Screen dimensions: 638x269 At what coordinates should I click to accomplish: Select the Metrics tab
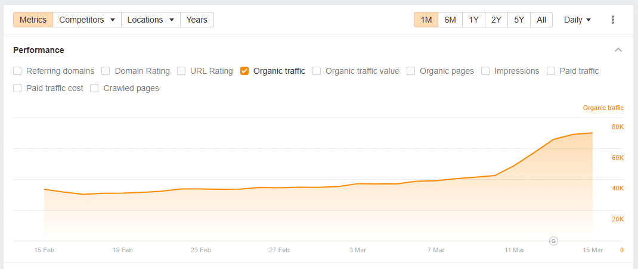pyautogui.click(x=33, y=20)
